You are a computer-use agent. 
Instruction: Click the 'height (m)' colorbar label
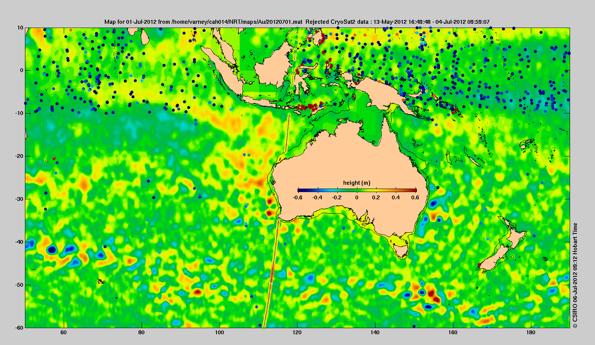pos(357,183)
